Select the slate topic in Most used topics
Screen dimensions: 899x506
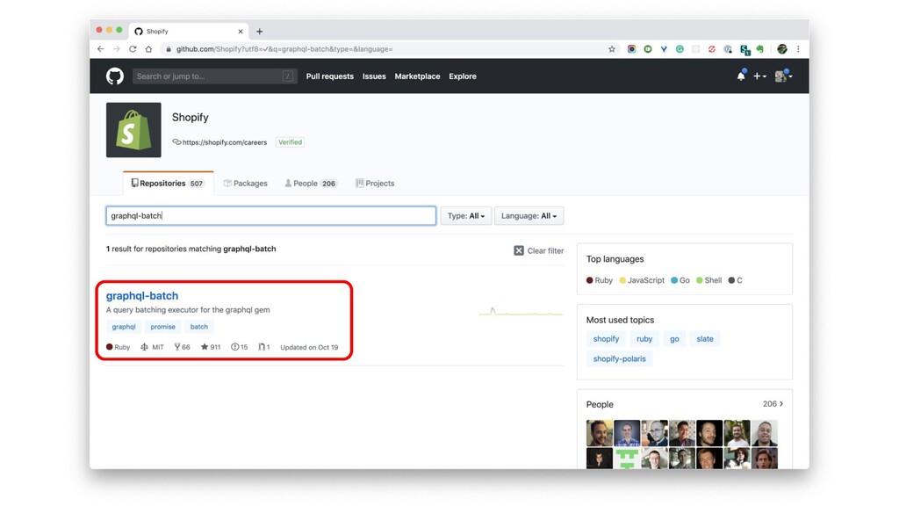pos(705,339)
